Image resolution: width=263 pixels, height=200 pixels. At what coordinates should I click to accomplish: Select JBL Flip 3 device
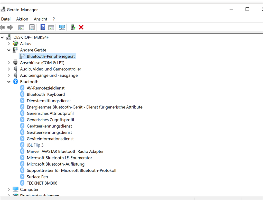pyautogui.click(x=35, y=145)
